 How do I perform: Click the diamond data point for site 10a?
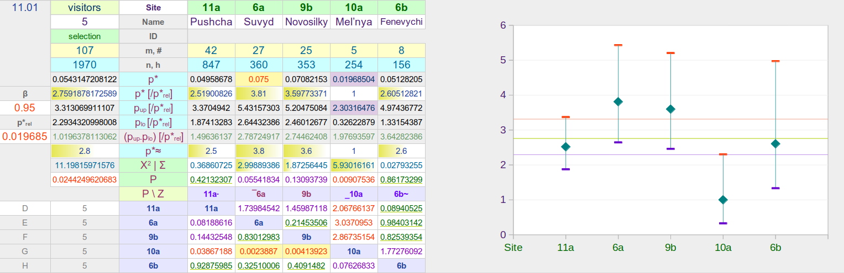point(722,200)
